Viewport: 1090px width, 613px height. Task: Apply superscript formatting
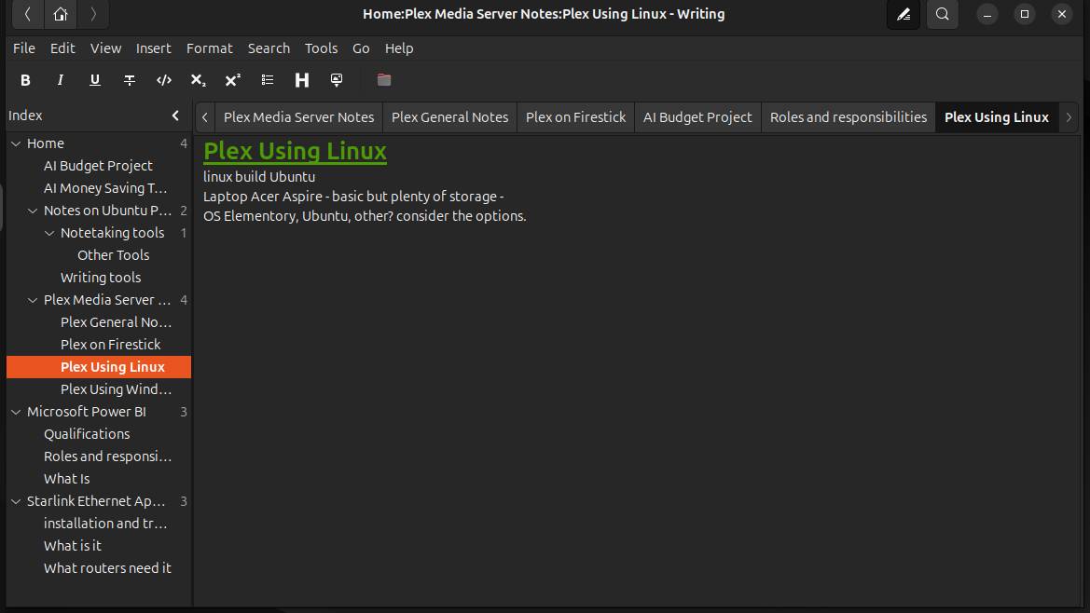[x=233, y=80]
